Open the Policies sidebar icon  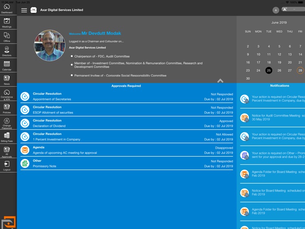7,108
